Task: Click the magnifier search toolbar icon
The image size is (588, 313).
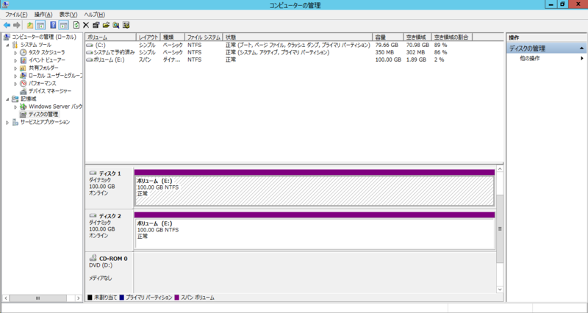Action: coord(116,25)
